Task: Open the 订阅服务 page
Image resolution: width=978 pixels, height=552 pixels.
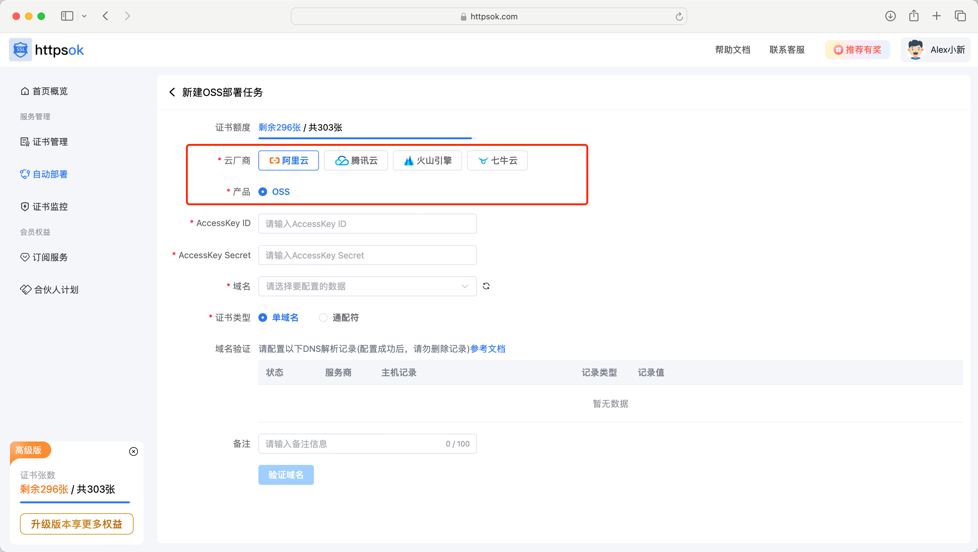Action: pos(50,257)
